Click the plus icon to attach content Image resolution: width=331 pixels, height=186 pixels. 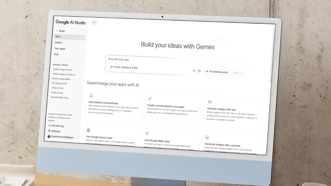(199, 71)
